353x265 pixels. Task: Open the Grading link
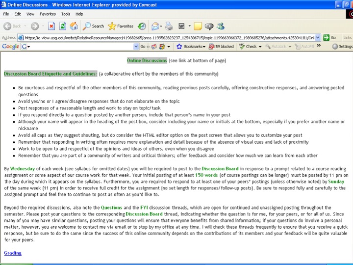tap(13, 253)
